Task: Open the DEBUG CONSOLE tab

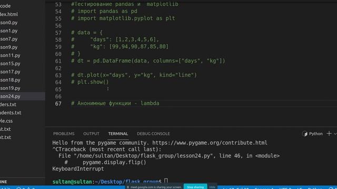Action: pos(153,134)
